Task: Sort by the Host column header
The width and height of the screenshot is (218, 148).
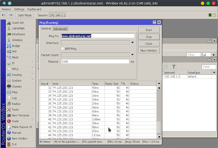Action: click(72, 84)
